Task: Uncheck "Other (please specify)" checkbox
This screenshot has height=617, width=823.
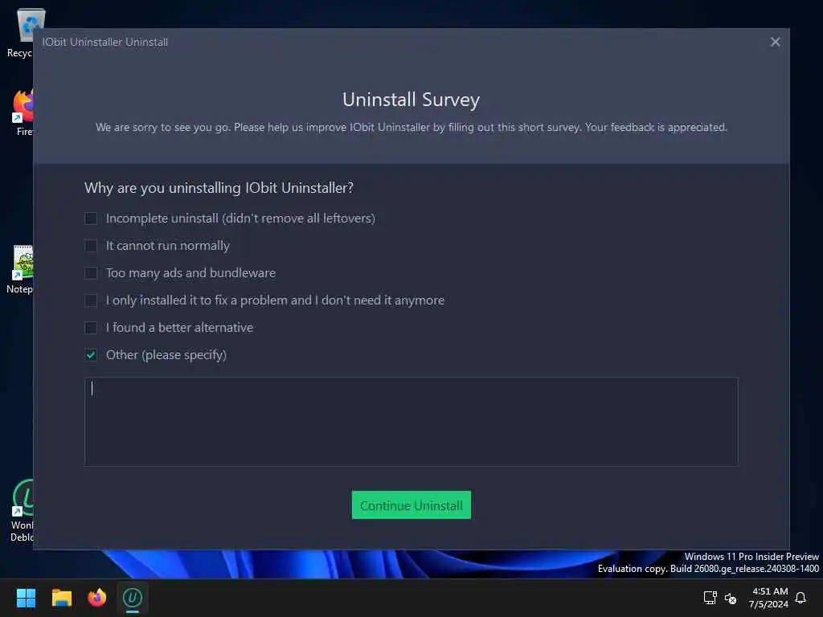Action: point(91,354)
